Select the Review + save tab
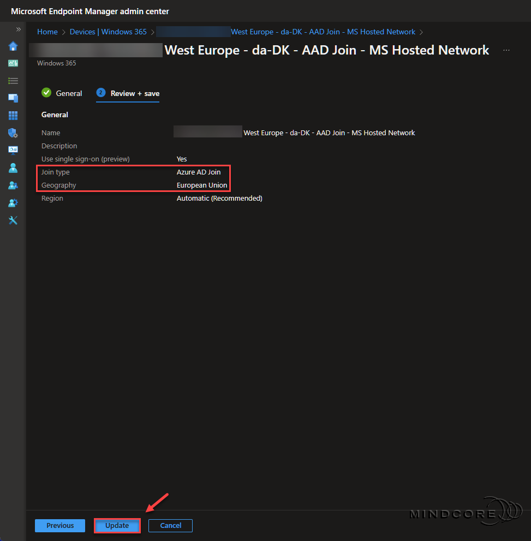The height and width of the screenshot is (541, 531). tap(134, 93)
